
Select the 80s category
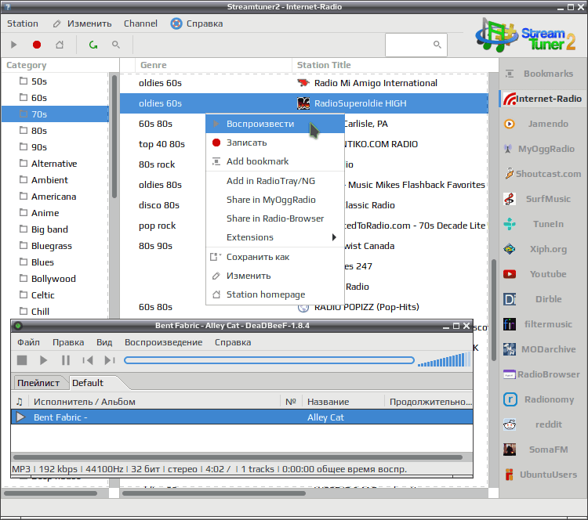[x=55, y=131]
